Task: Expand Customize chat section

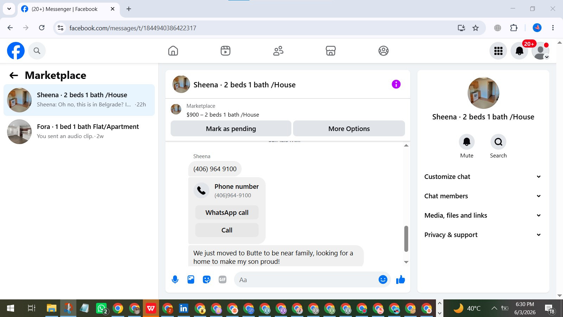Action: (483, 177)
